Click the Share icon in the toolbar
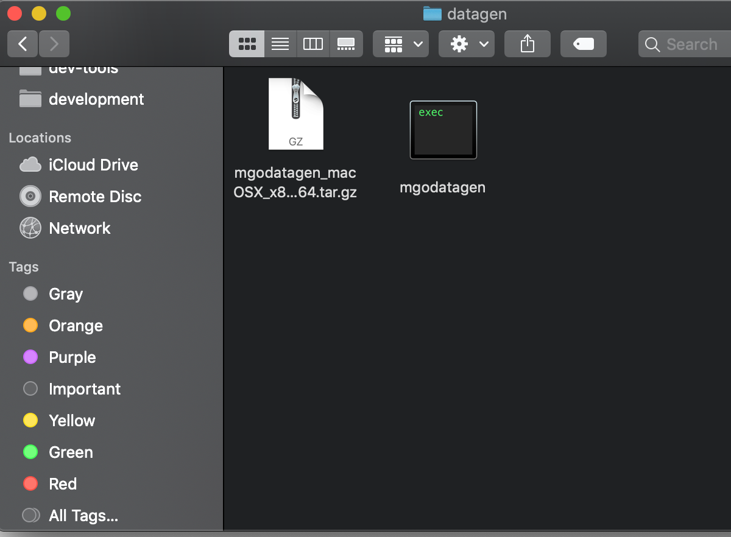The image size is (731, 537). click(527, 43)
